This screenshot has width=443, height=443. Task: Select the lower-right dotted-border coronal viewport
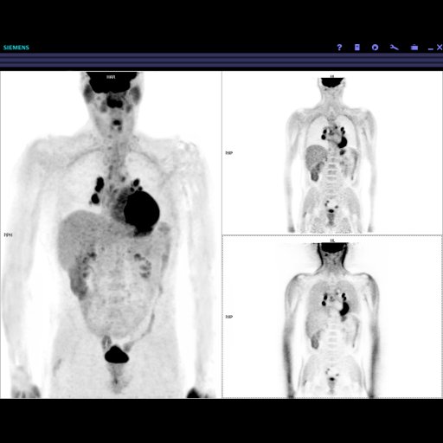332,317
